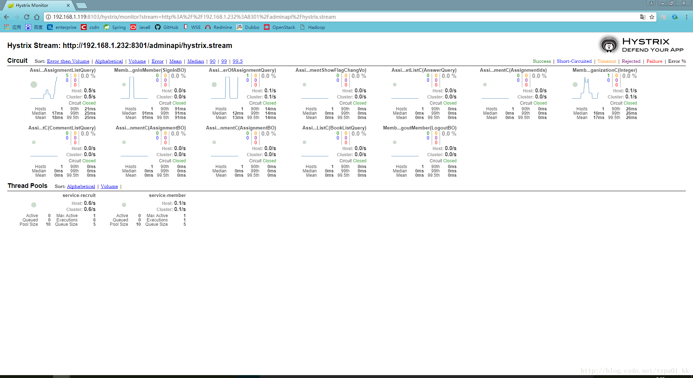Open the Redmine bookmark
The image size is (693, 378).
click(x=218, y=27)
